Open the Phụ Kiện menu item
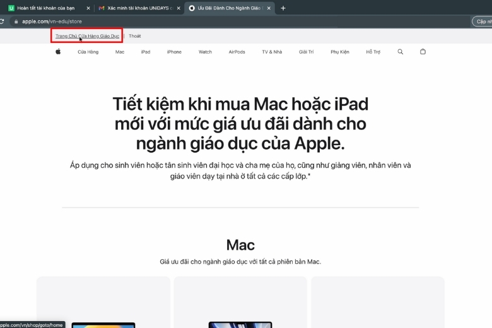This screenshot has height=328, width=492. [x=340, y=52]
